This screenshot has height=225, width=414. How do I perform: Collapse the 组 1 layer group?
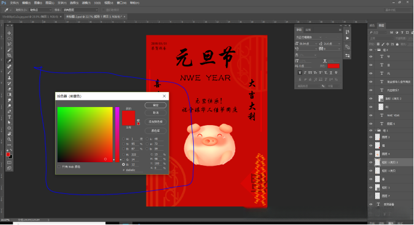click(375, 130)
